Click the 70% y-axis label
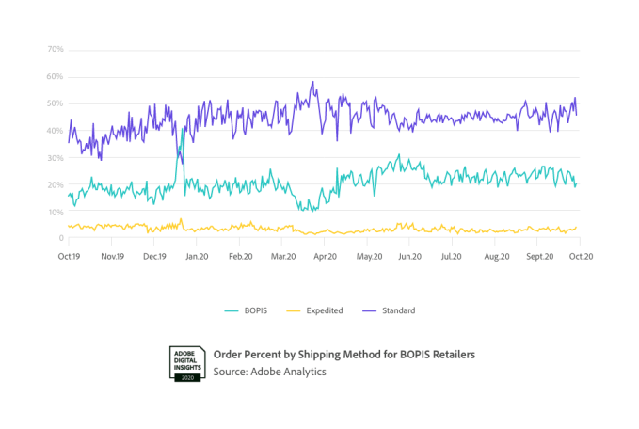Viewport: 639px width, 429px height. [x=56, y=49]
